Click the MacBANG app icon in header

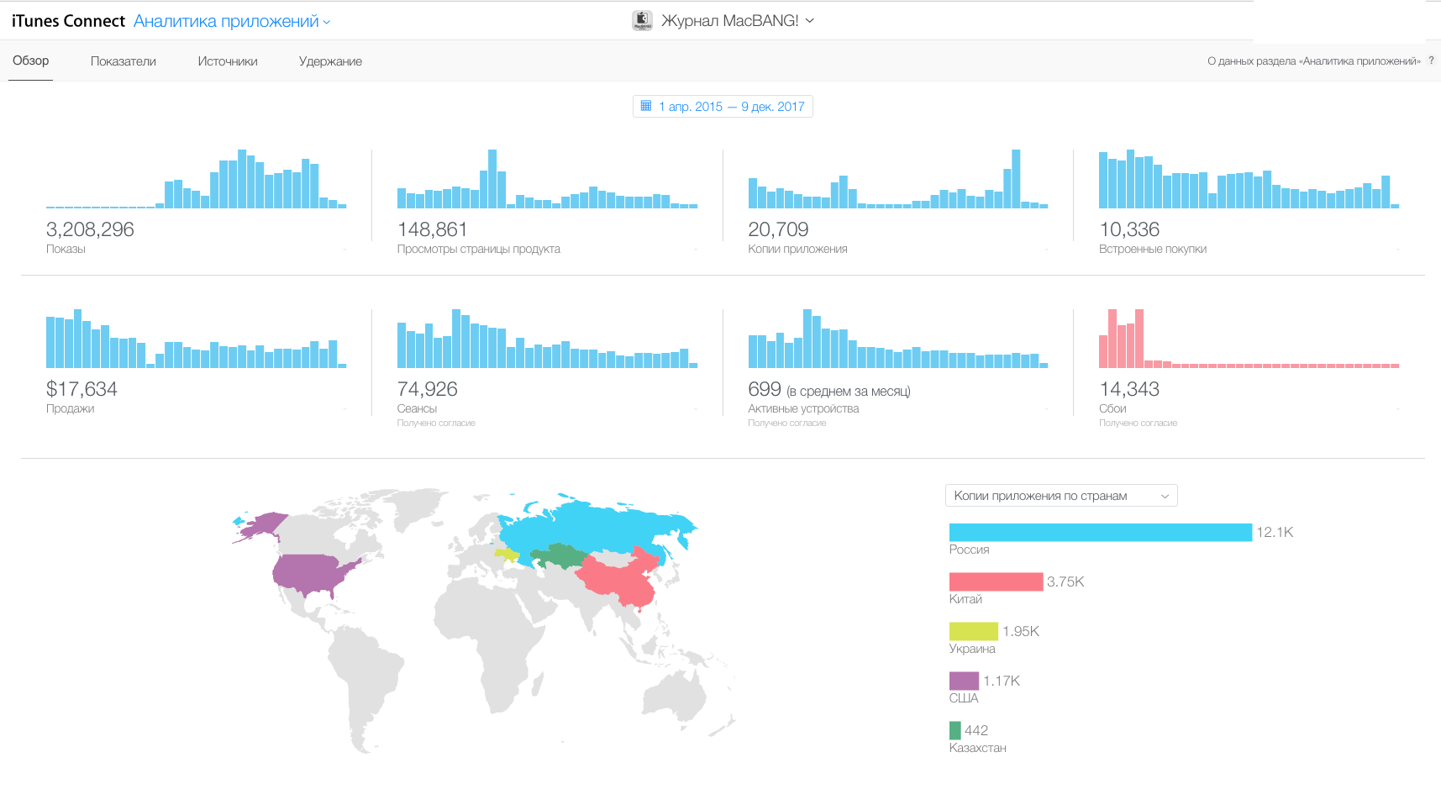tap(642, 21)
